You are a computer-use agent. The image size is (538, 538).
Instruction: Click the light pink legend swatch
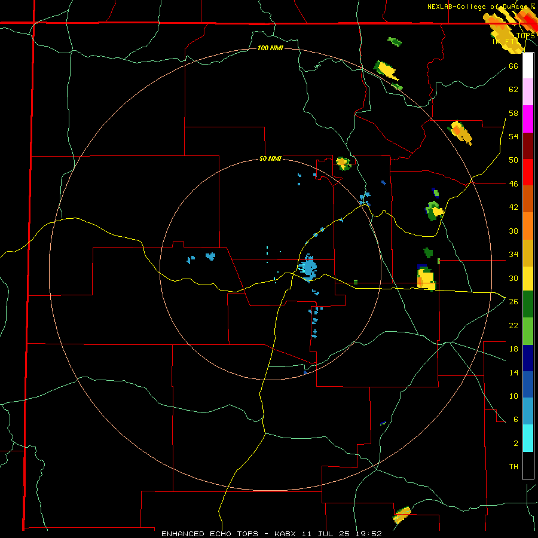click(528, 91)
